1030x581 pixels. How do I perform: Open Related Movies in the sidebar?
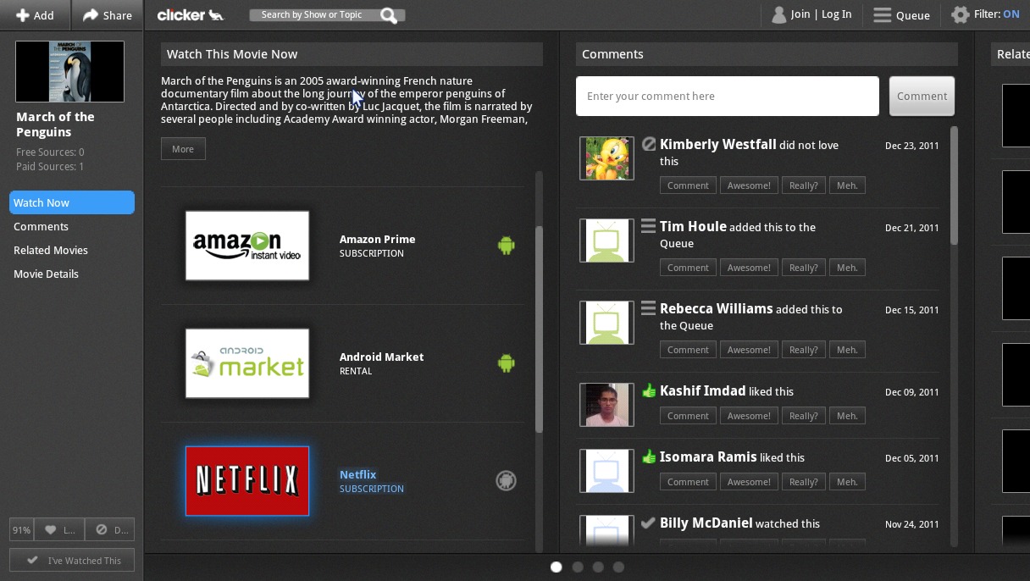[51, 250]
